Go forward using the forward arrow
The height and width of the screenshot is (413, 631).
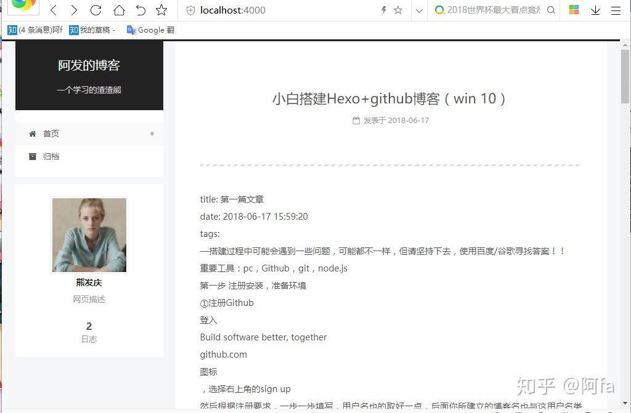point(74,10)
